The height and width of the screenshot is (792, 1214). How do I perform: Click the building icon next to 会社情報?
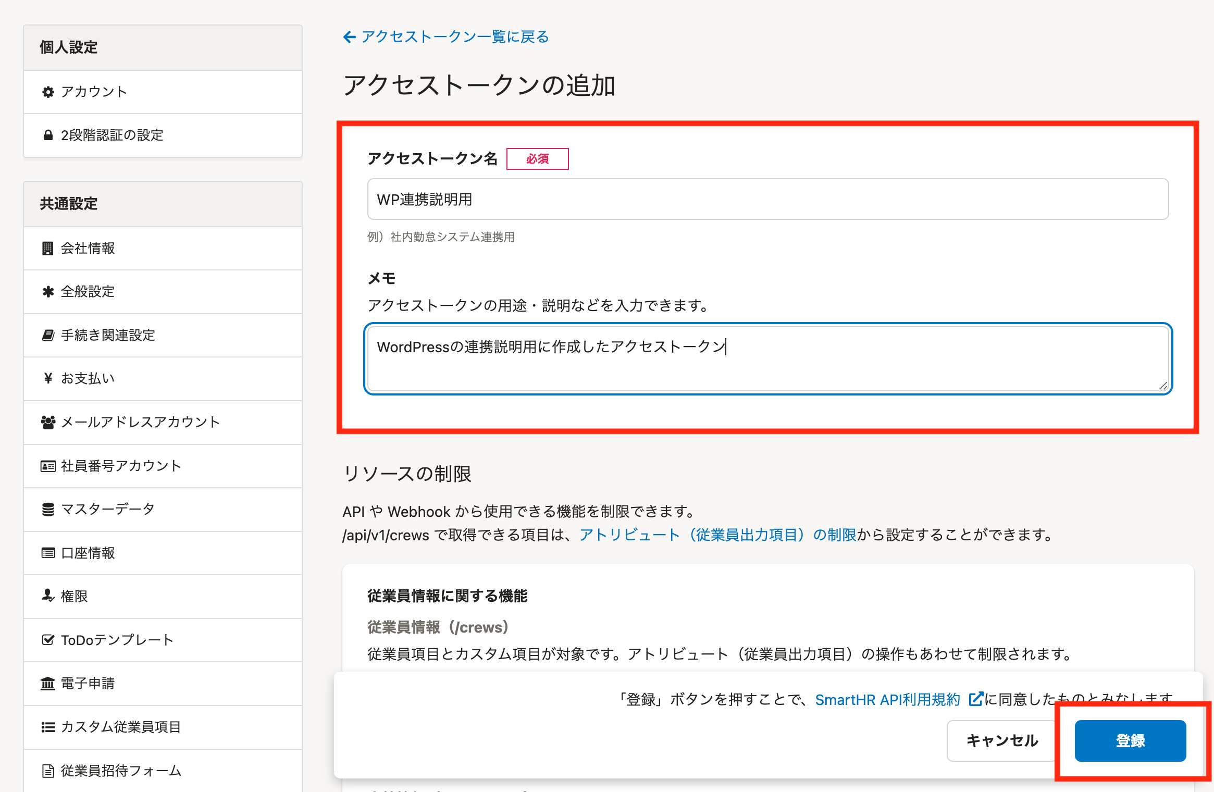click(48, 249)
